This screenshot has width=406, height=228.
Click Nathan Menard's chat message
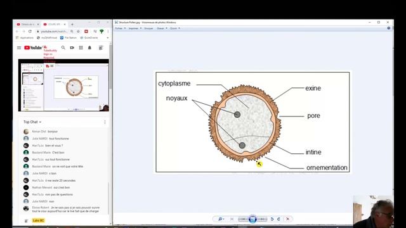point(51,187)
